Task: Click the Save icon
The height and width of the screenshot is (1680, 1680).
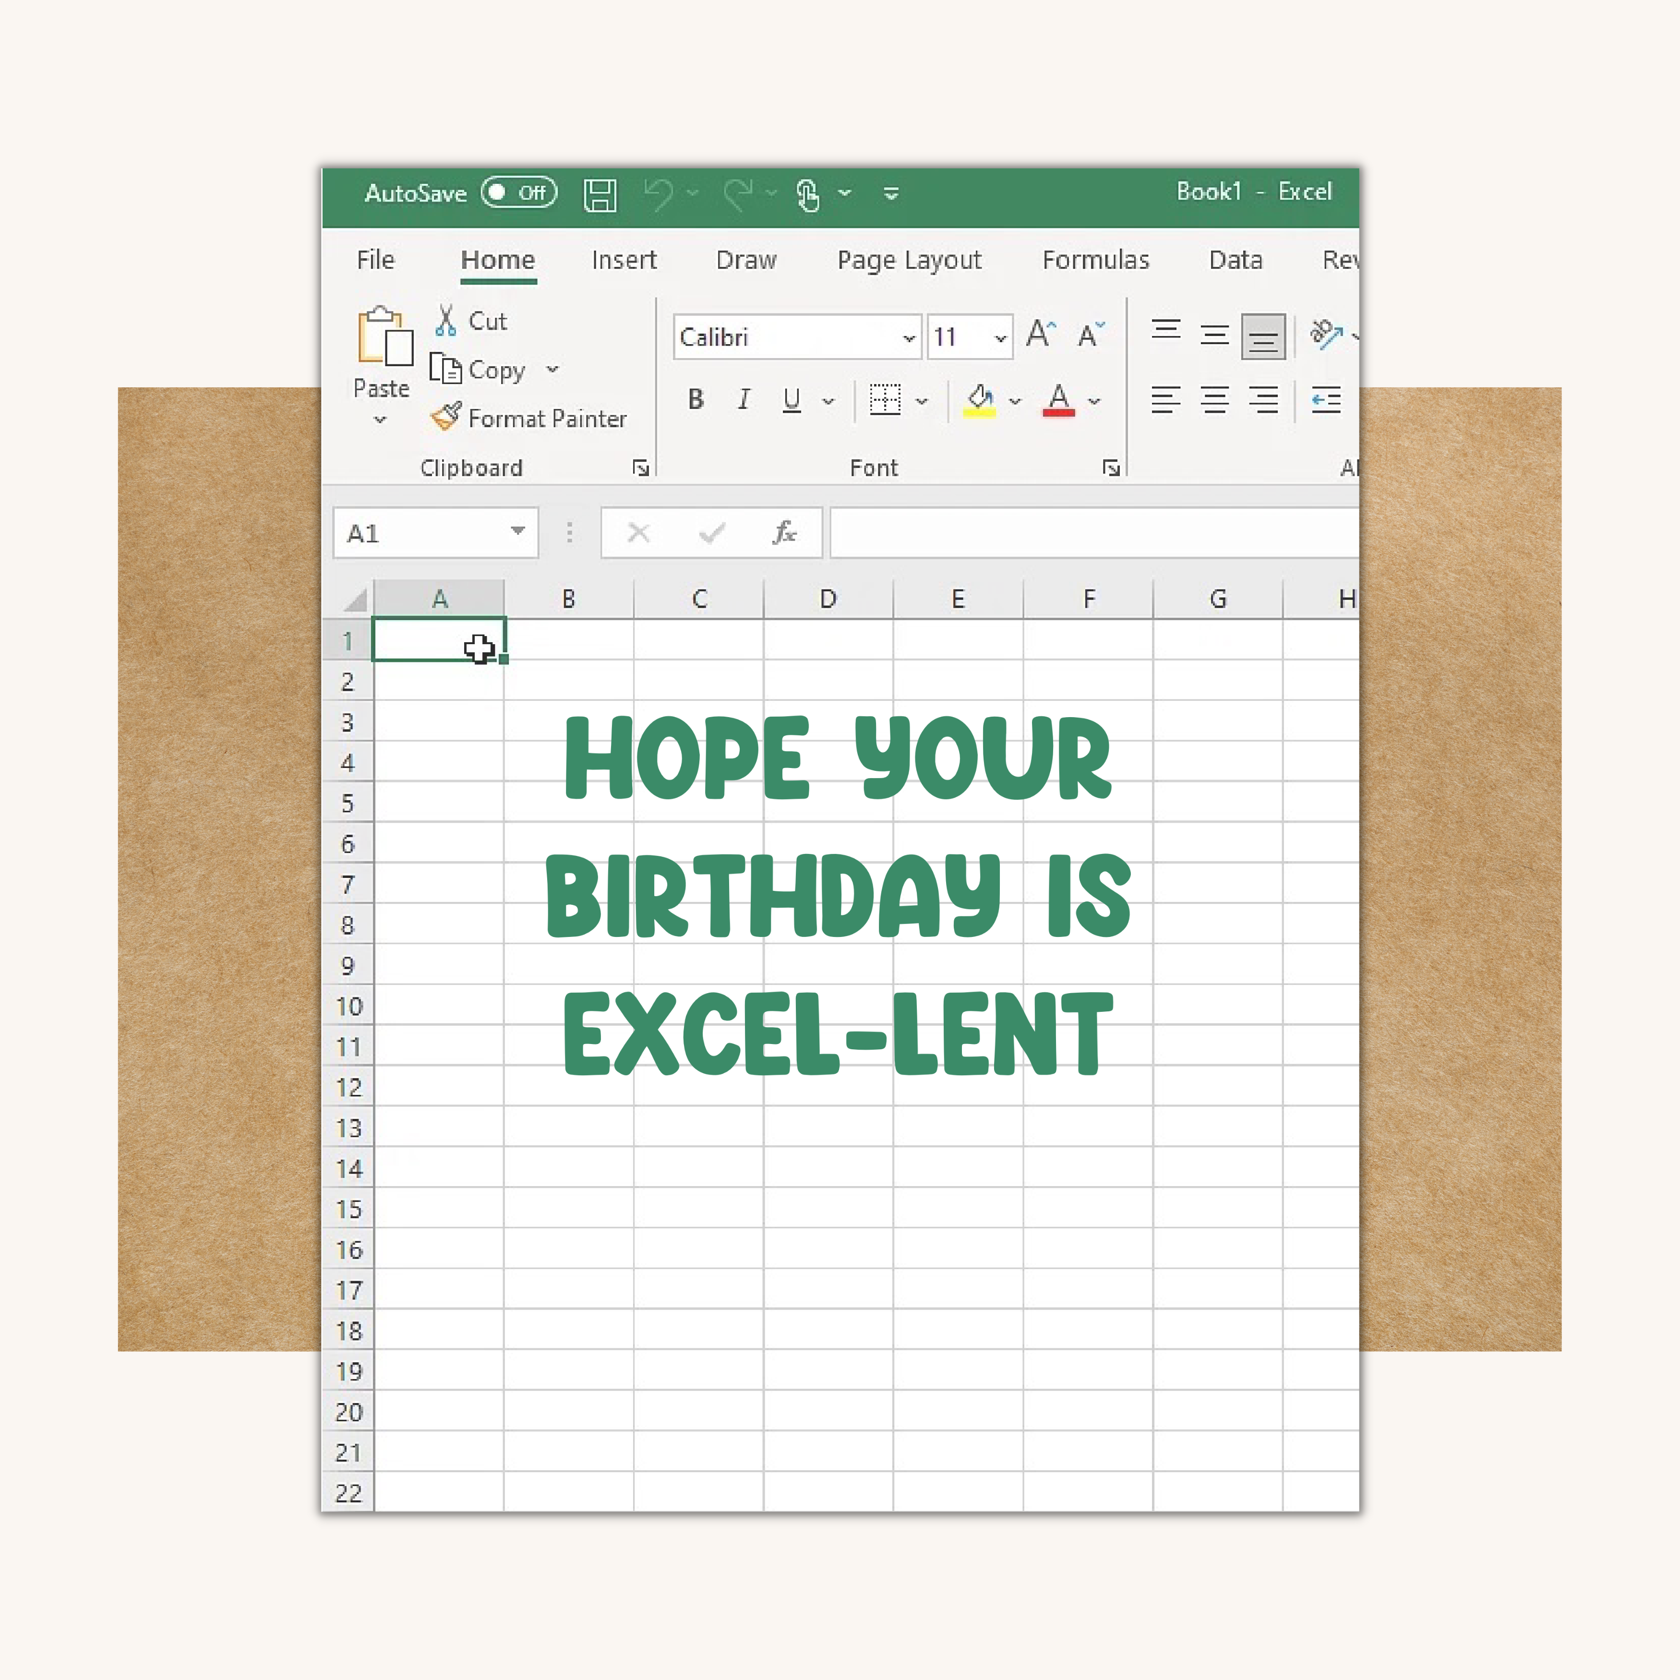Action: tap(601, 193)
